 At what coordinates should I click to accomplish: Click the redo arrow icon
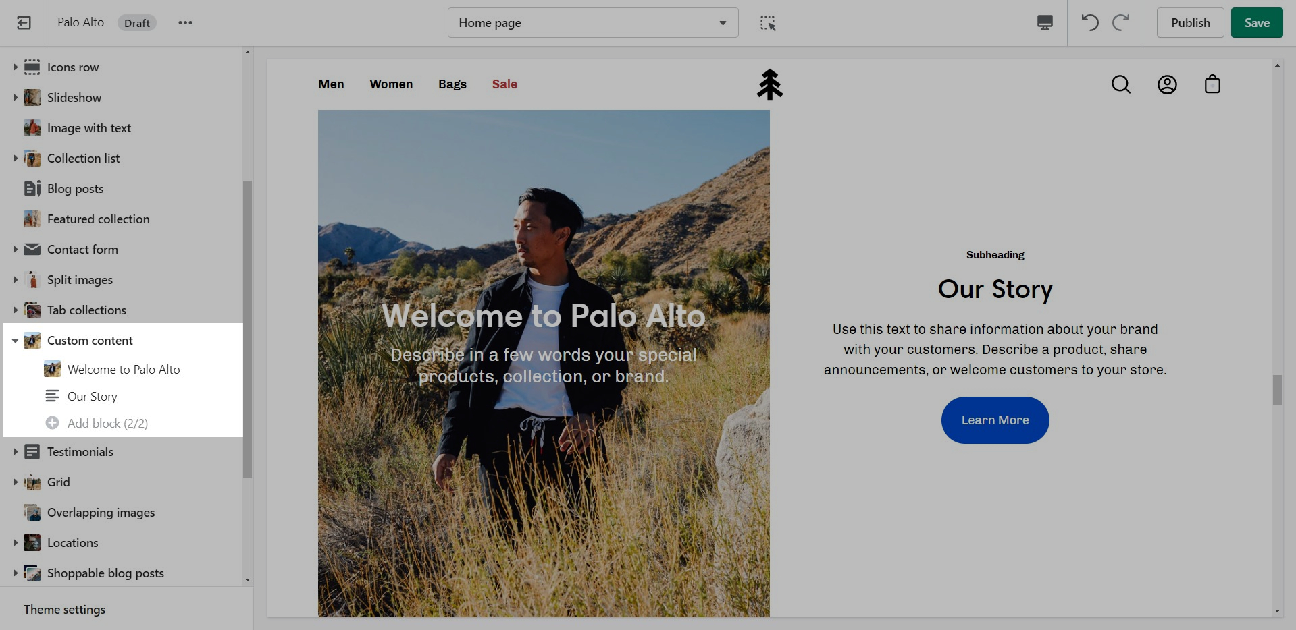pyautogui.click(x=1121, y=23)
